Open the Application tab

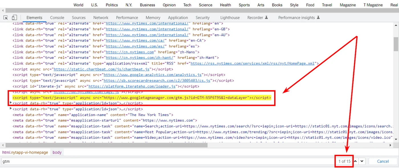[178, 18]
